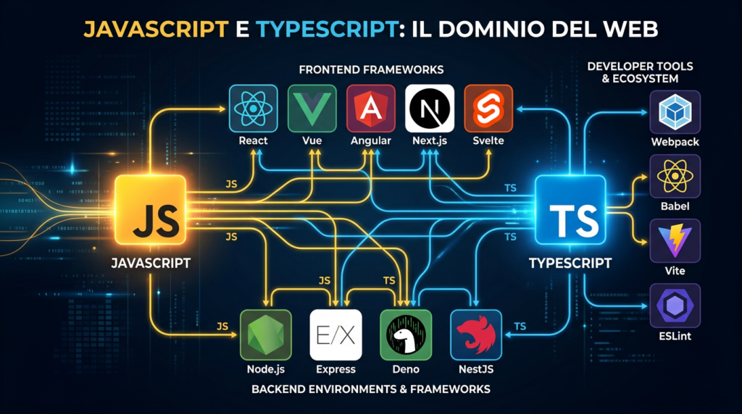The width and height of the screenshot is (742, 414).
Task: Open the red Angular icon
Action: pos(371,109)
